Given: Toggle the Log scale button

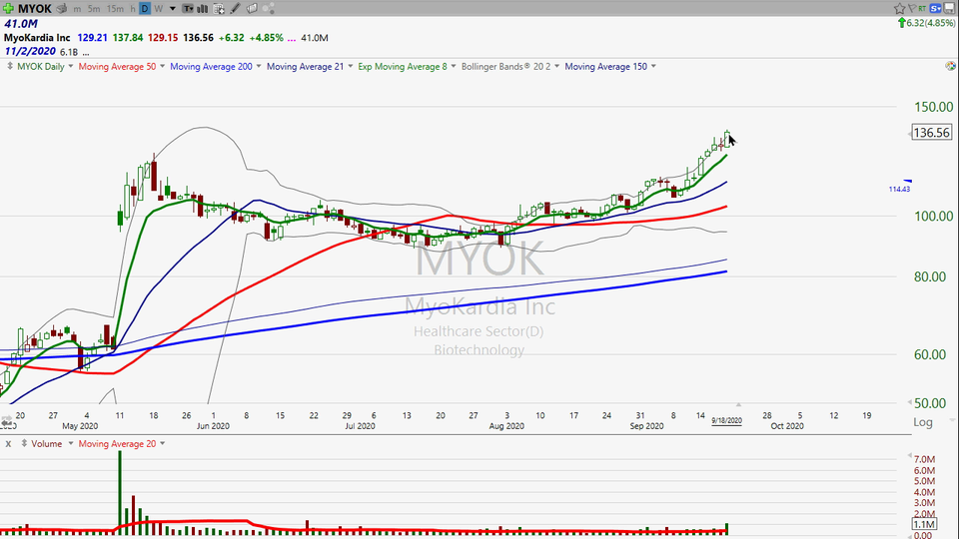Looking at the screenshot, I should point(923,421).
